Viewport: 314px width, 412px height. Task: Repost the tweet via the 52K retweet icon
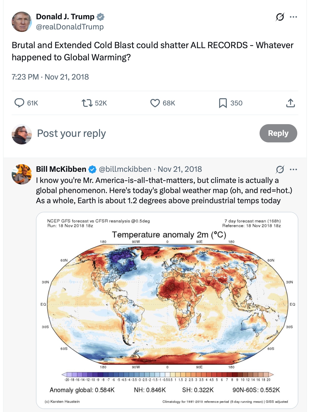(87, 103)
